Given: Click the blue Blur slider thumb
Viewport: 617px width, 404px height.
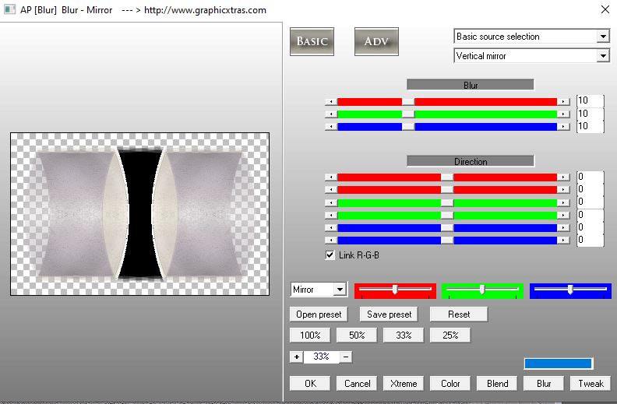Looking at the screenshot, I should 408,127.
